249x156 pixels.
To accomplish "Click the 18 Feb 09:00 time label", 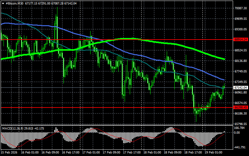I will click(172, 152).
